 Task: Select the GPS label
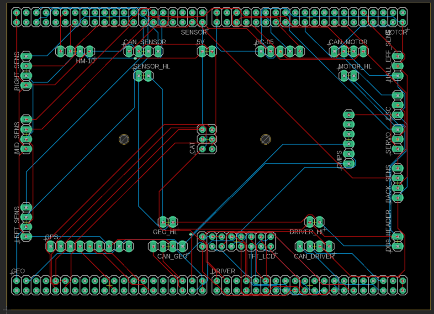(52, 237)
